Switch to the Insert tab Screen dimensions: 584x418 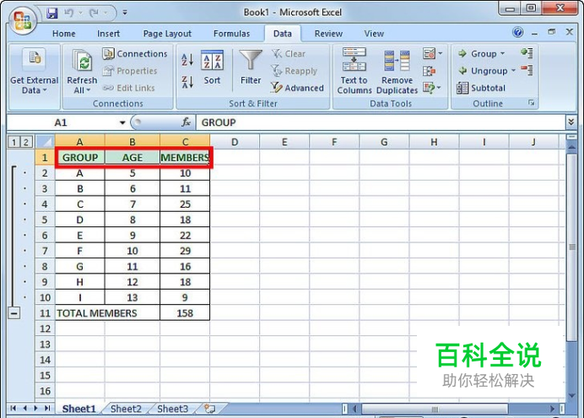tap(108, 34)
